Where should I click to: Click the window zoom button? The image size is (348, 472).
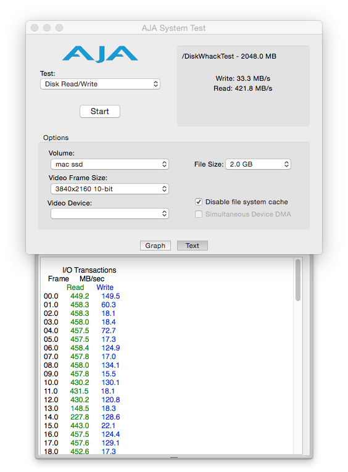point(59,28)
